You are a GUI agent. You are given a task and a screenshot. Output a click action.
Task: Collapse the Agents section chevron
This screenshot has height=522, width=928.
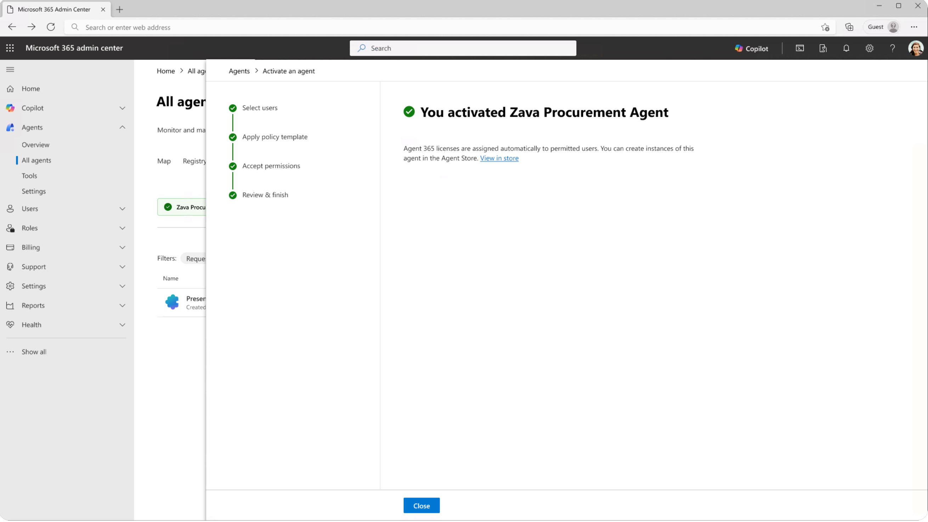[x=123, y=127]
